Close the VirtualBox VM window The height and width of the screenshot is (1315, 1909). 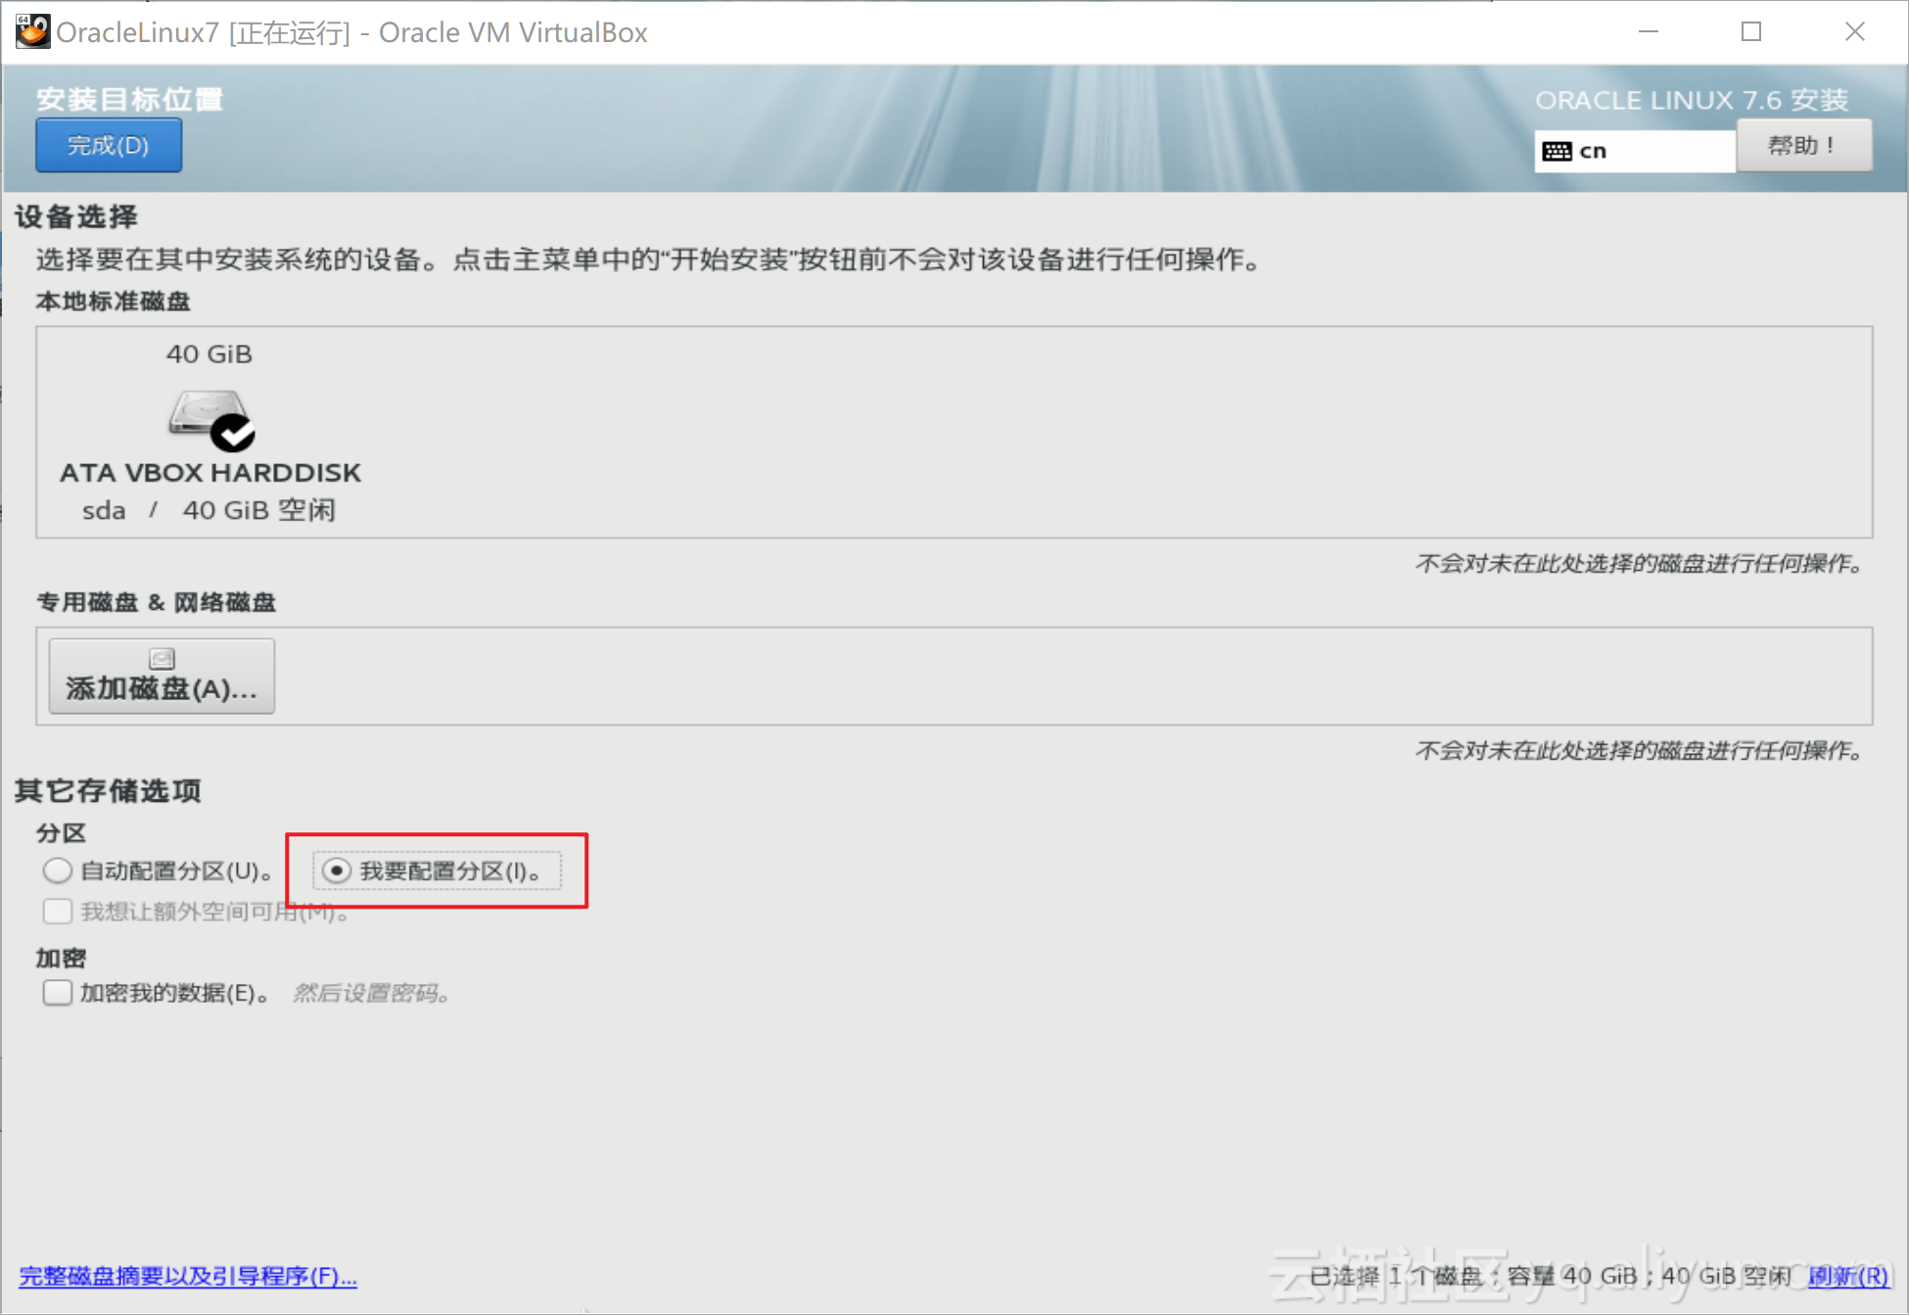1854,32
